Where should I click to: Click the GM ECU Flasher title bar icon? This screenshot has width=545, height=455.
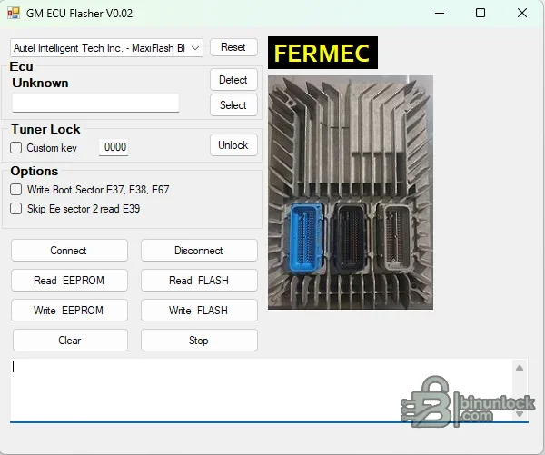(14, 14)
